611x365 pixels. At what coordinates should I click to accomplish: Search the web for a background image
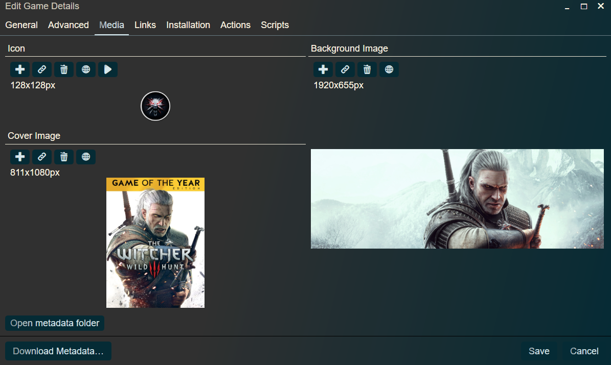(389, 69)
